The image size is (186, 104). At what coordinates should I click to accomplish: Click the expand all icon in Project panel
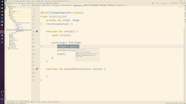24,5
